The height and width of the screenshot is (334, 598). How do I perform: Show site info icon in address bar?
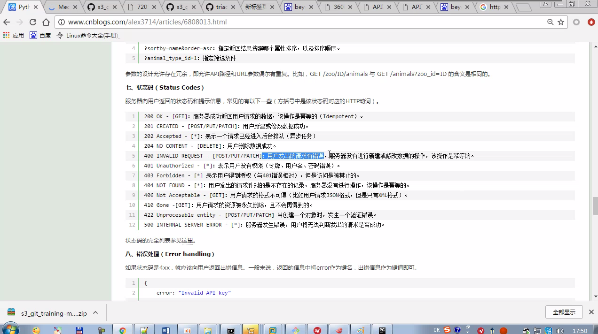62,22
